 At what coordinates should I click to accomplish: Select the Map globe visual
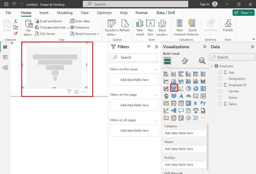[x=166, y=96]
